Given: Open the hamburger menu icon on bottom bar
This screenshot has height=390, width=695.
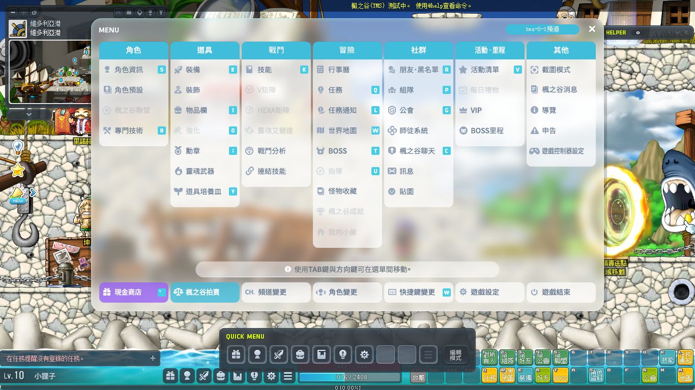Looking at the screenshot, I should pos(288,376).
